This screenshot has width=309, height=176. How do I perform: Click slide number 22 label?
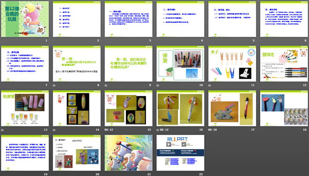tap(201, 174)
